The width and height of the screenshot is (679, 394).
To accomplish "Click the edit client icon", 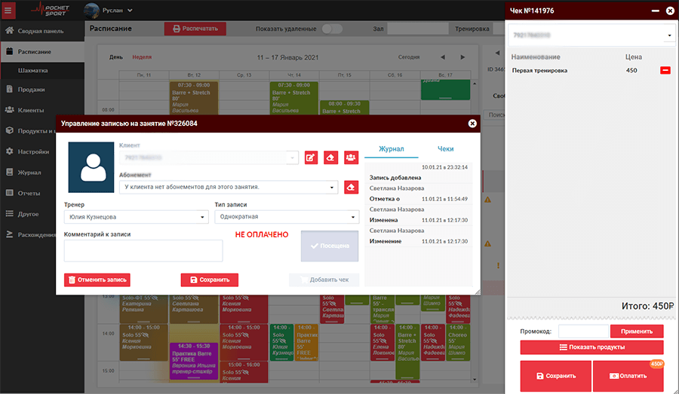I will point(311,158).
